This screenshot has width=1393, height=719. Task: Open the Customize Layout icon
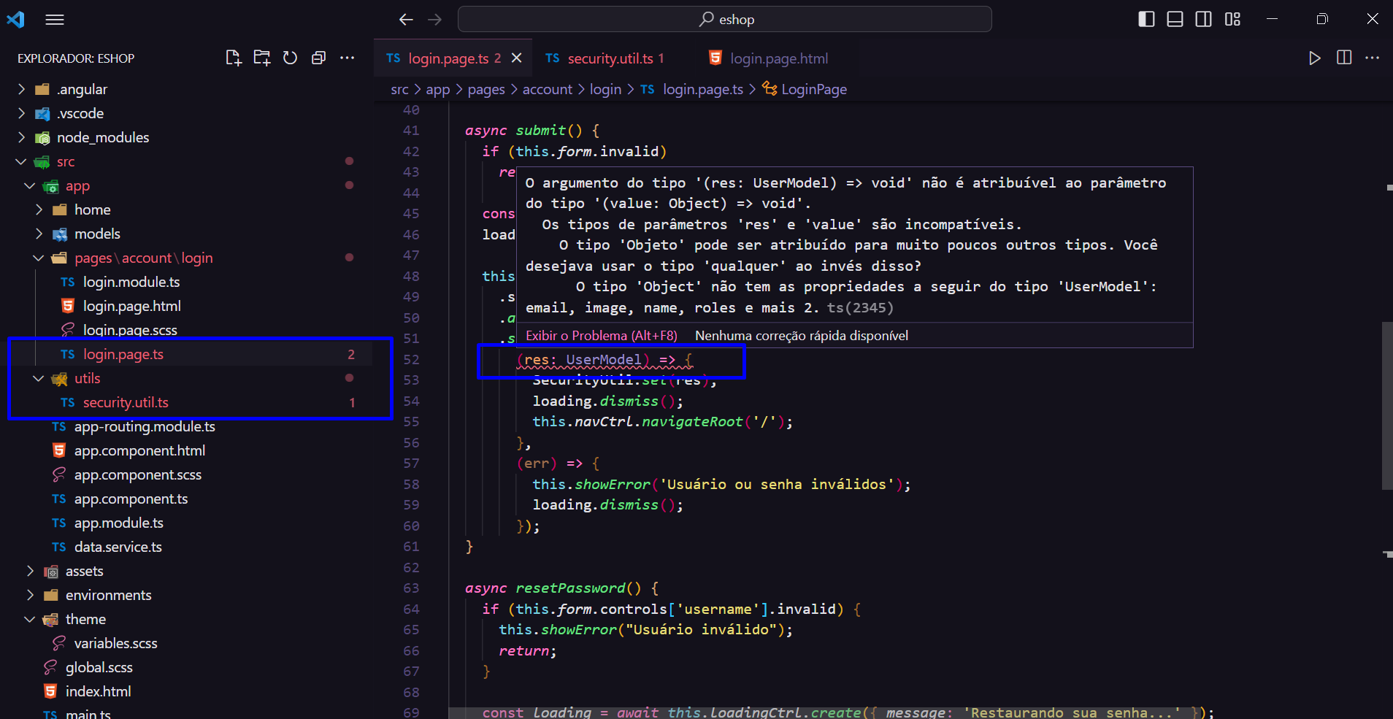[x=1232, y=19]
